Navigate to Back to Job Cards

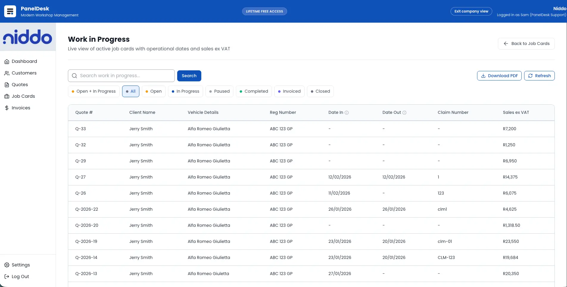tap(526, 44)
